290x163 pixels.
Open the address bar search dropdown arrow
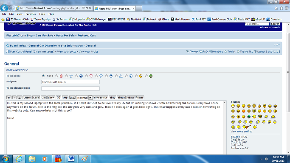pyautogui.click(x=80, y=8)
